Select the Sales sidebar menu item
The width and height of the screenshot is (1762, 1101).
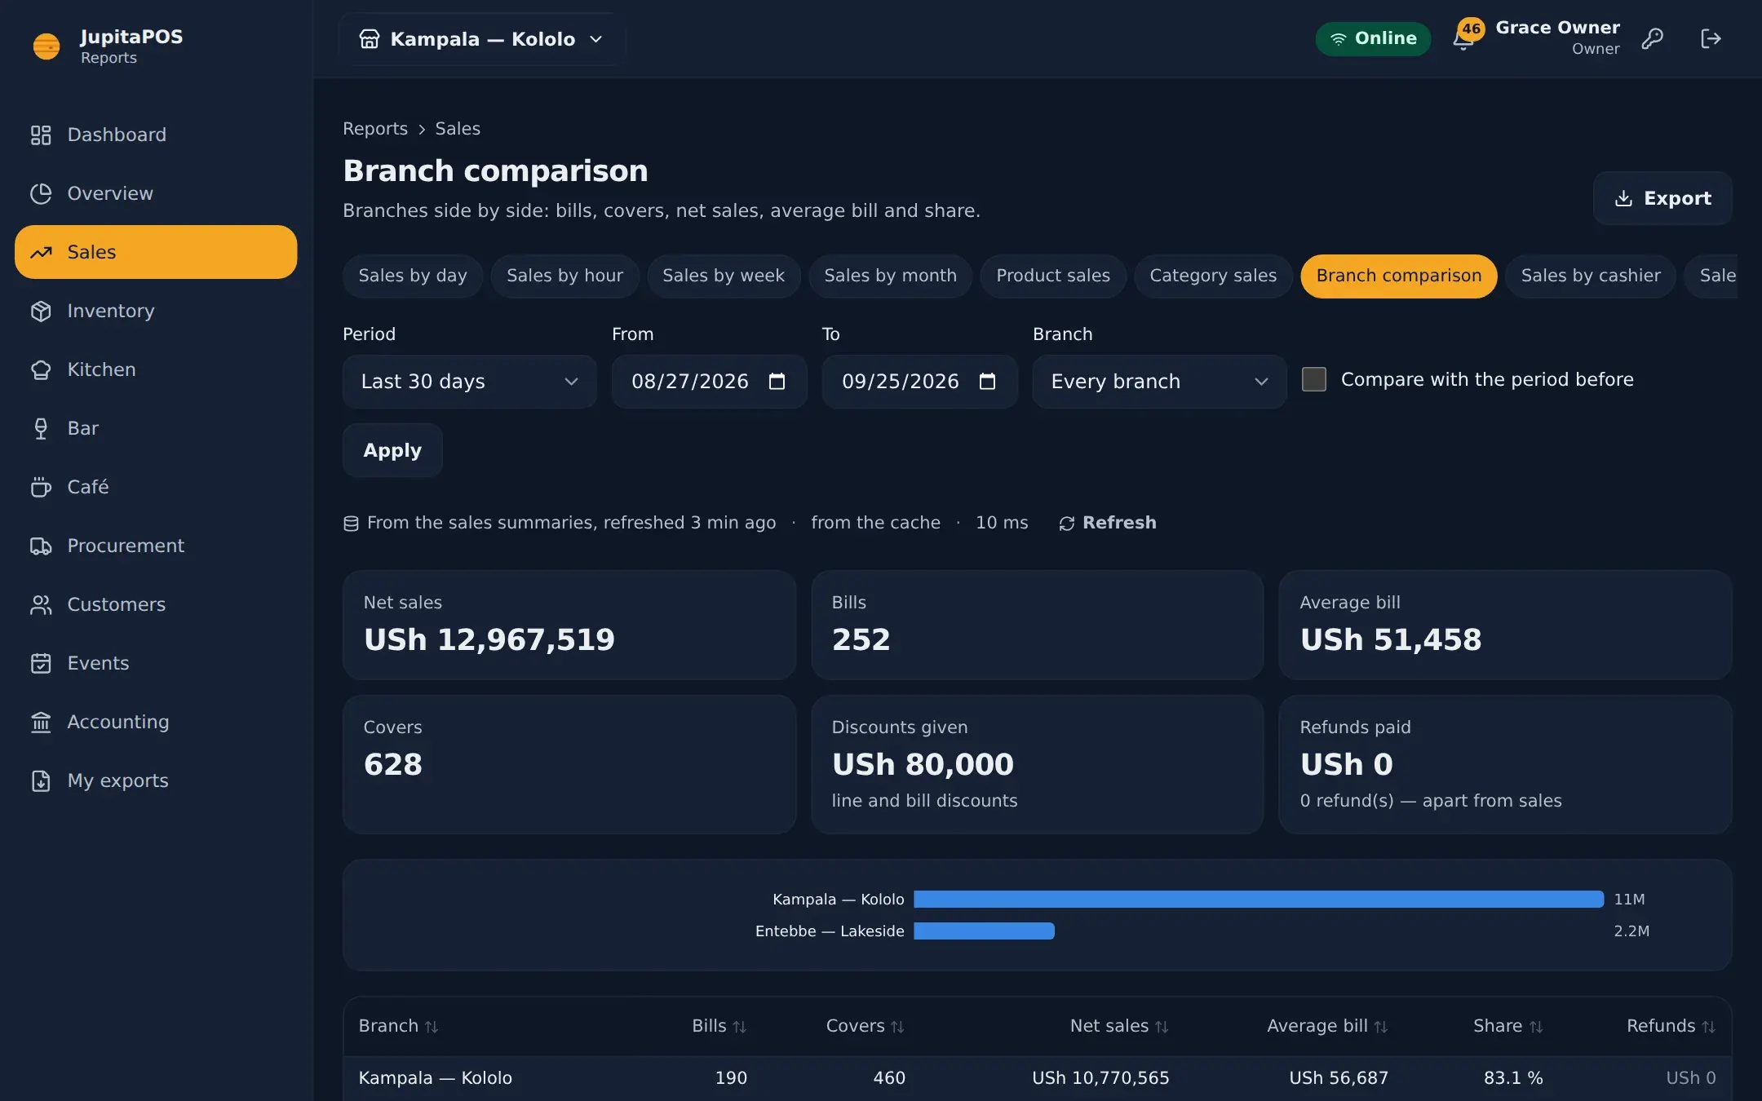coord(156,252)
